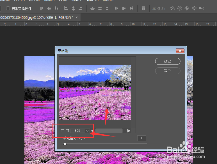Click the Distribute Horizontal Centers icon

pos(124,9)
